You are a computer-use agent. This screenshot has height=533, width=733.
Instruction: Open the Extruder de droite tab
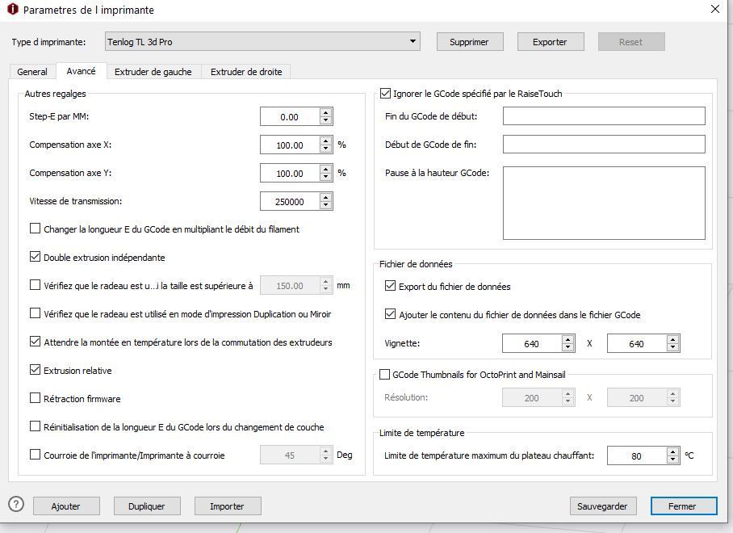tap(246, 72)
